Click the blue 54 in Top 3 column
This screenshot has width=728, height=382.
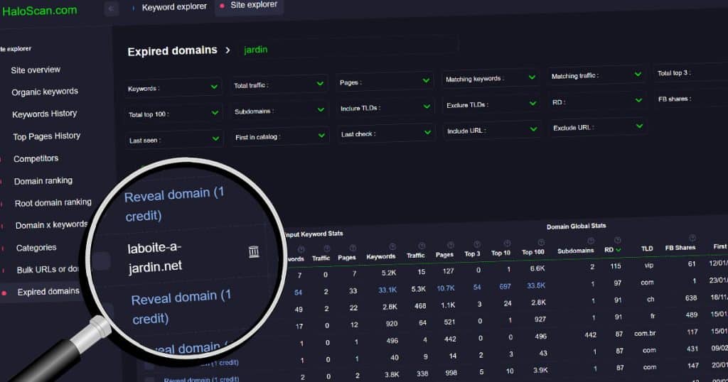[x=477, y=288]
